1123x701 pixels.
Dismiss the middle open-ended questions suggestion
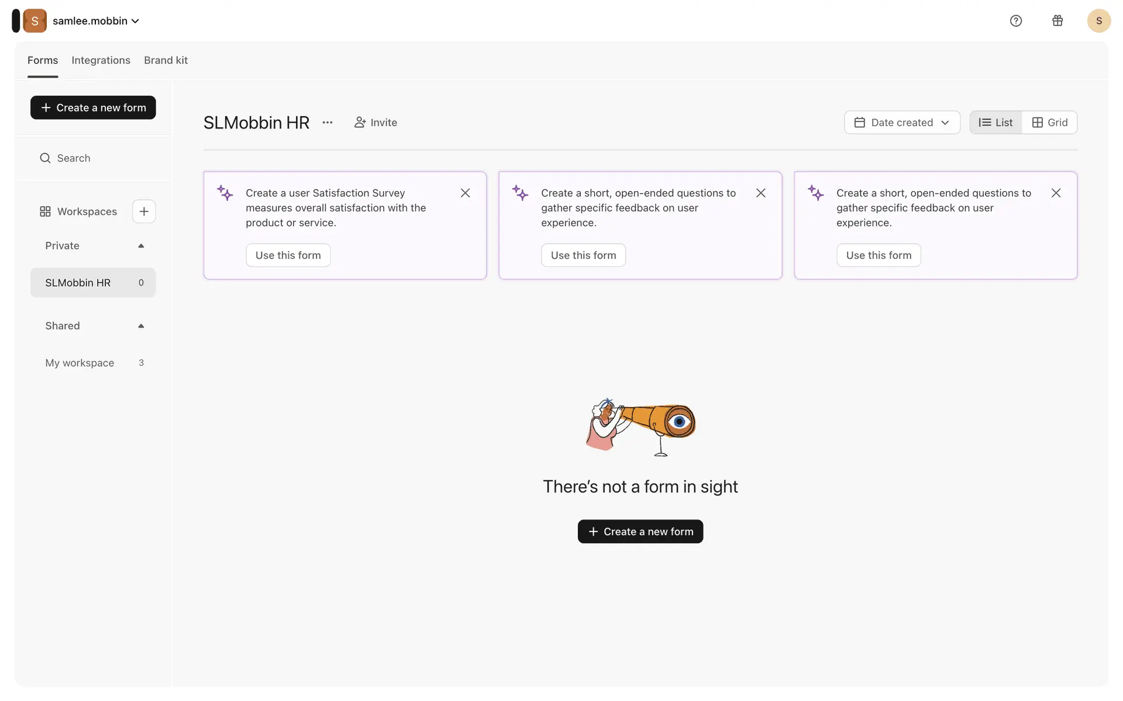pyautogui.click(x=760, y=193)
